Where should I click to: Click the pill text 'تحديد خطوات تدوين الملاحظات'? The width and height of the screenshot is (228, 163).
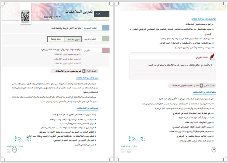tap(185, 85)
